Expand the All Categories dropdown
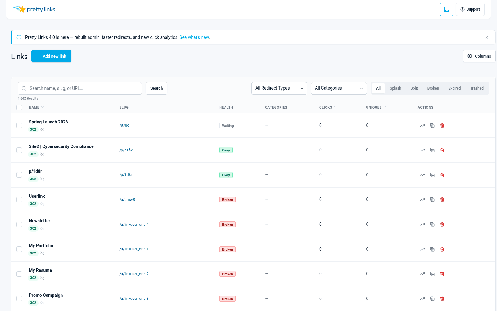This screenshot has height=311, width=497. (x=339, y=88)
